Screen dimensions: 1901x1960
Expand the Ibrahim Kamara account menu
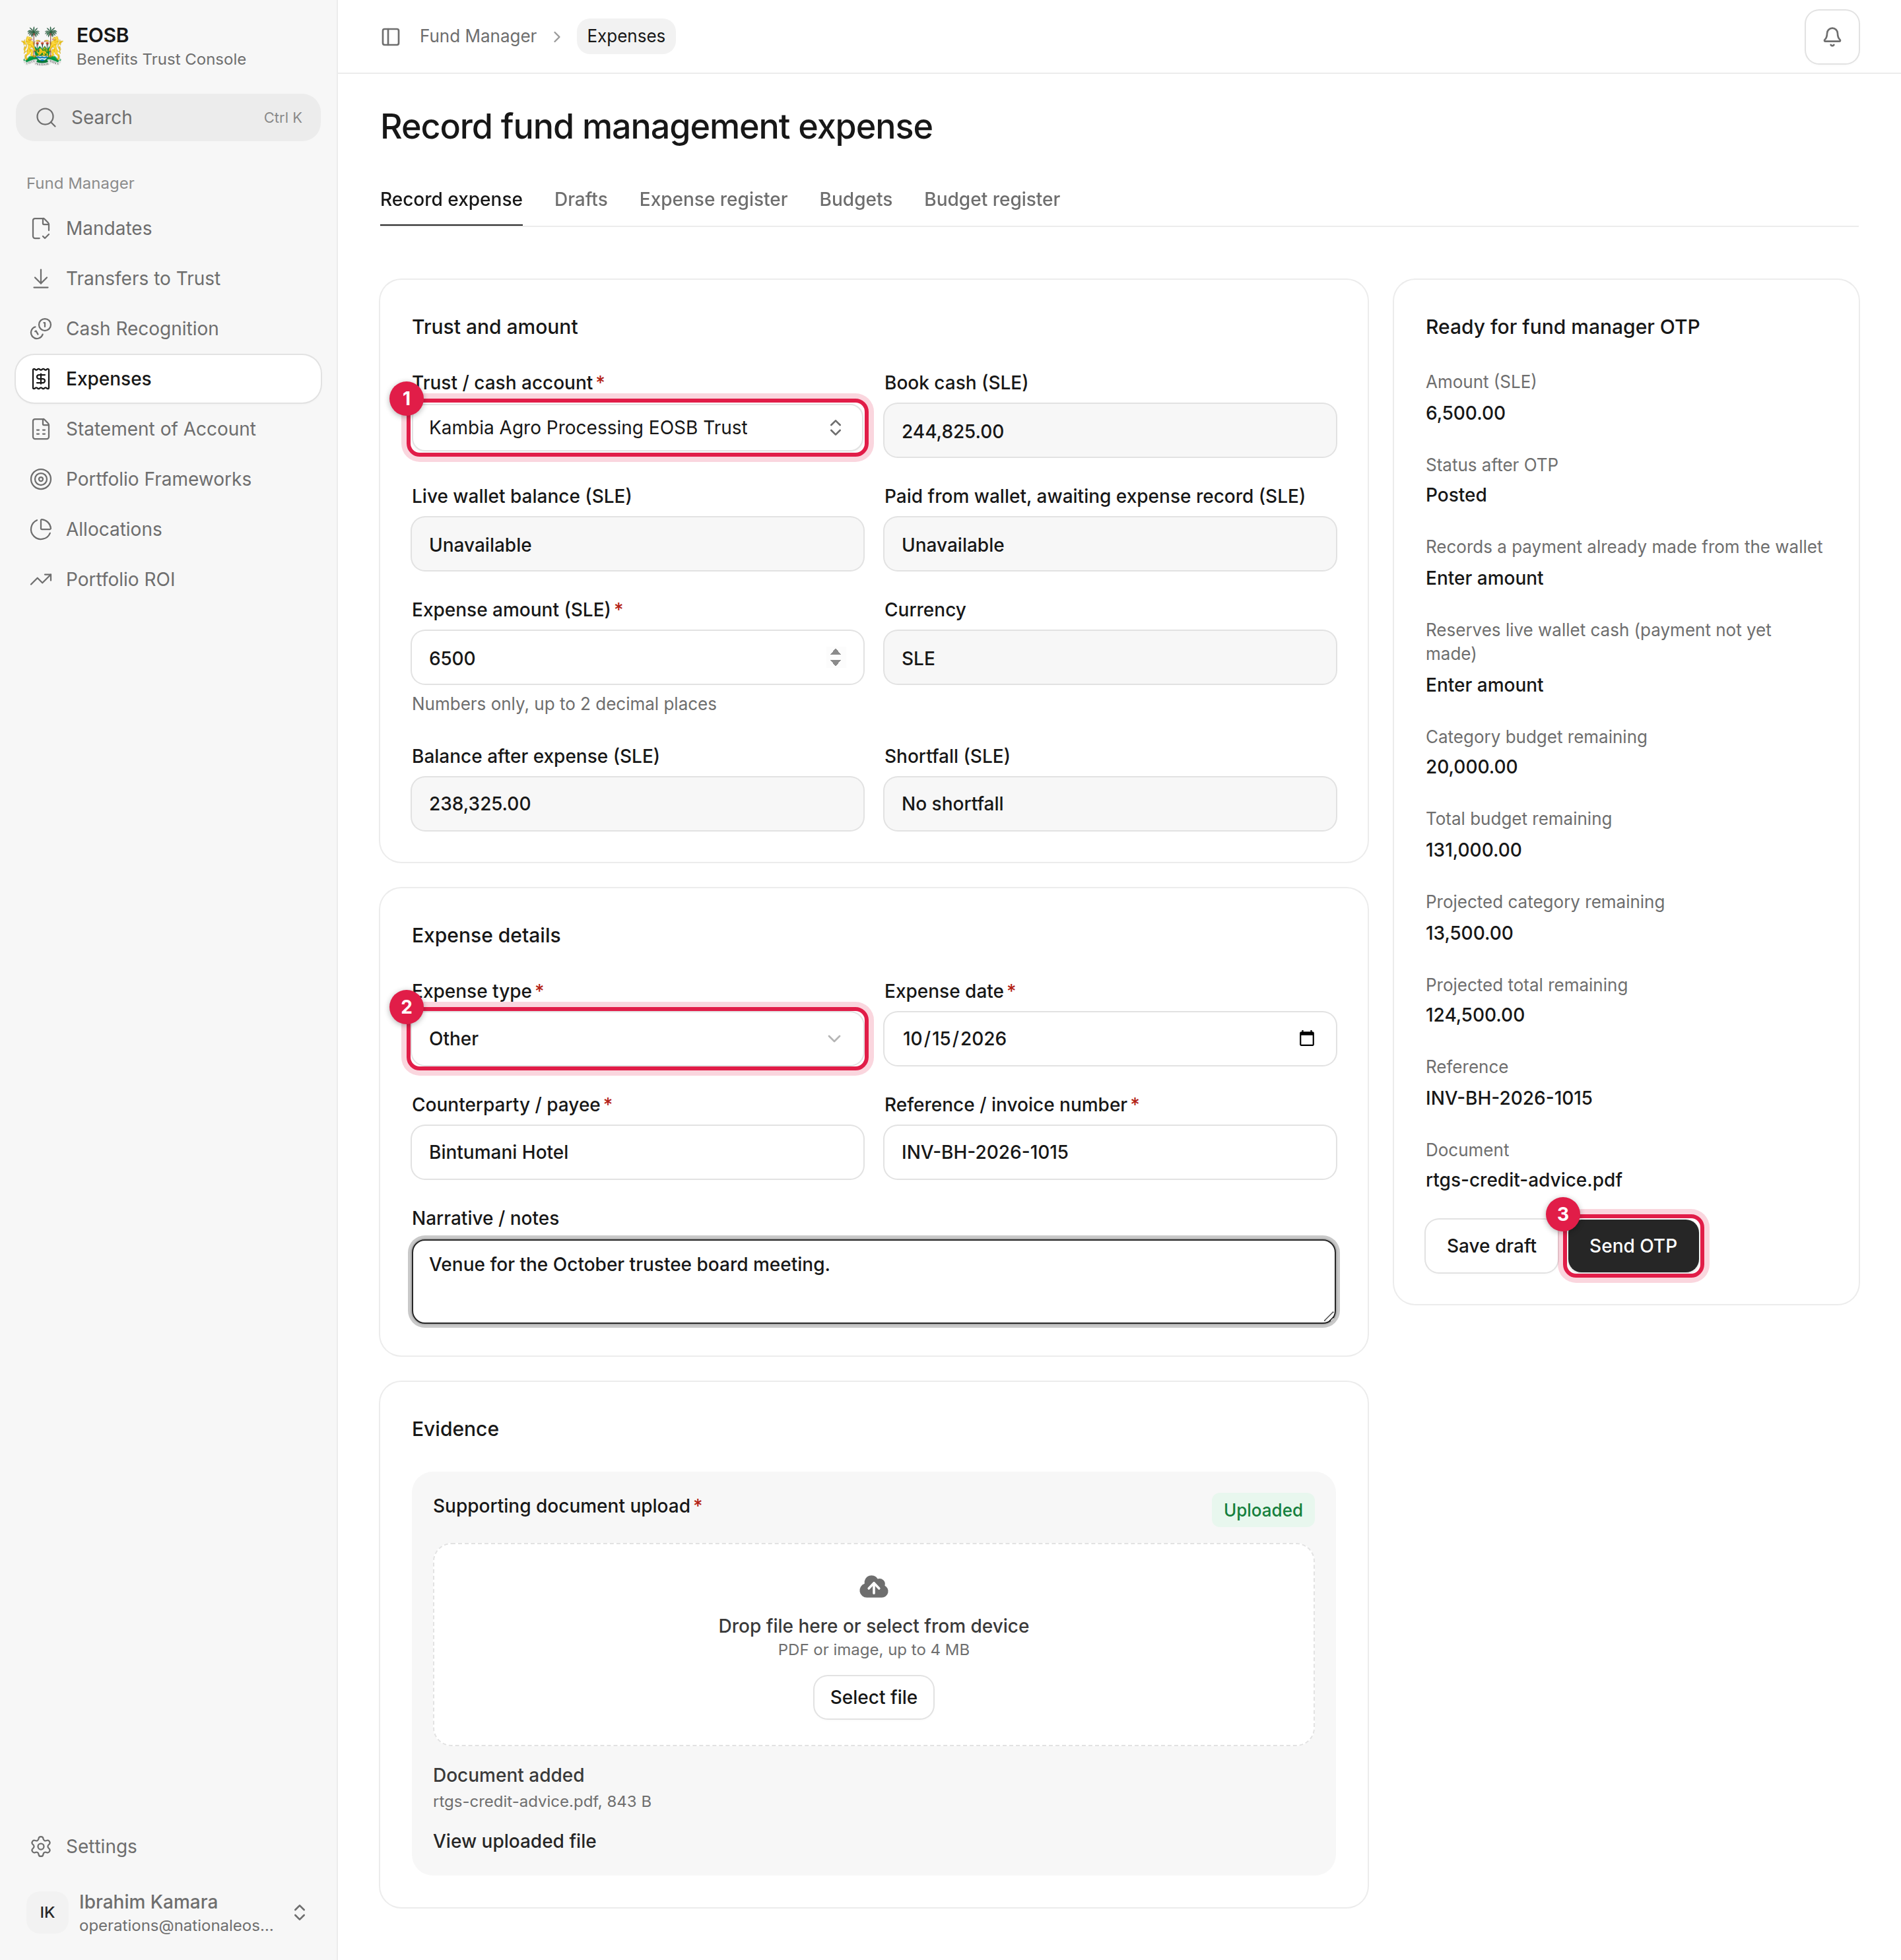click(299, 1912)
